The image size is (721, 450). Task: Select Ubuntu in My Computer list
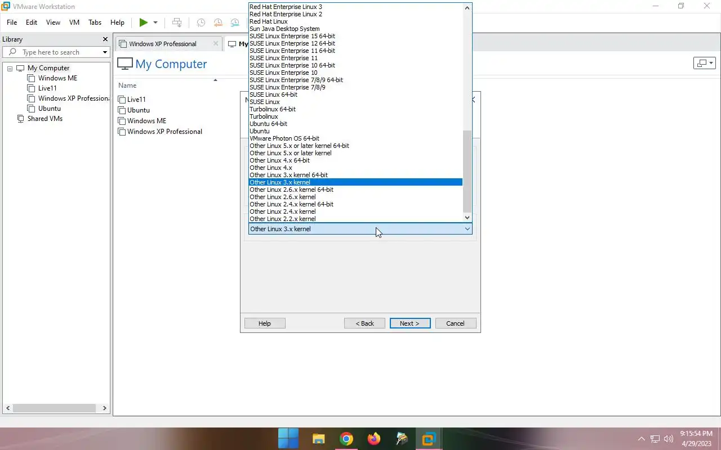click(x=139, y=110)
